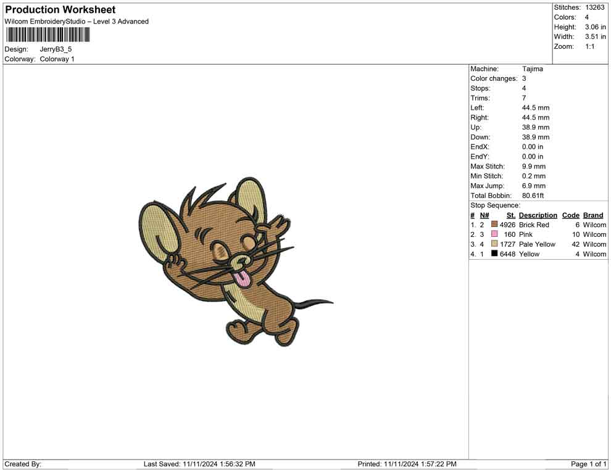Click the 'Description' column header

point(538,215)
